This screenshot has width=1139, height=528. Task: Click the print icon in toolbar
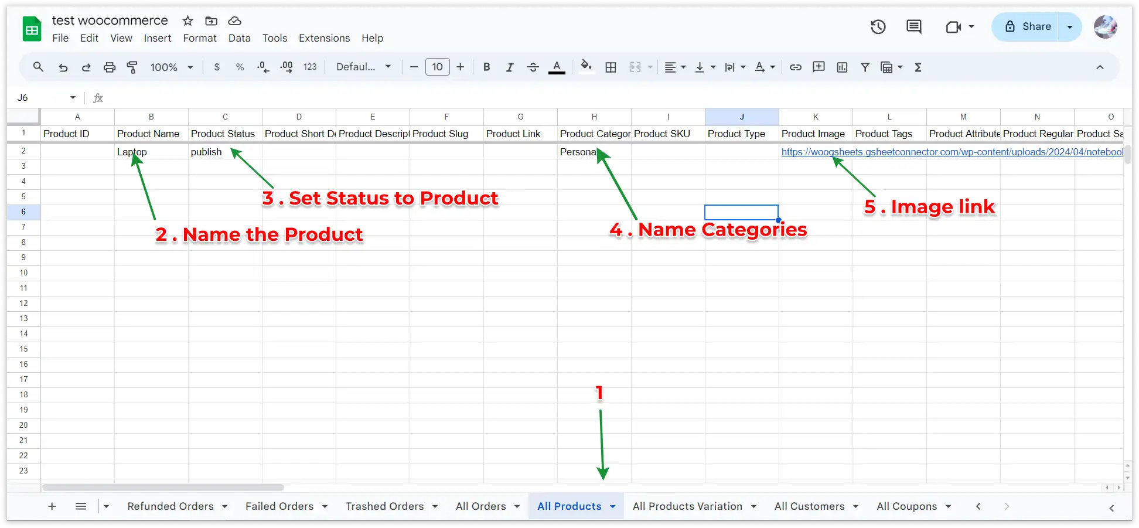(x=110, y=67)
